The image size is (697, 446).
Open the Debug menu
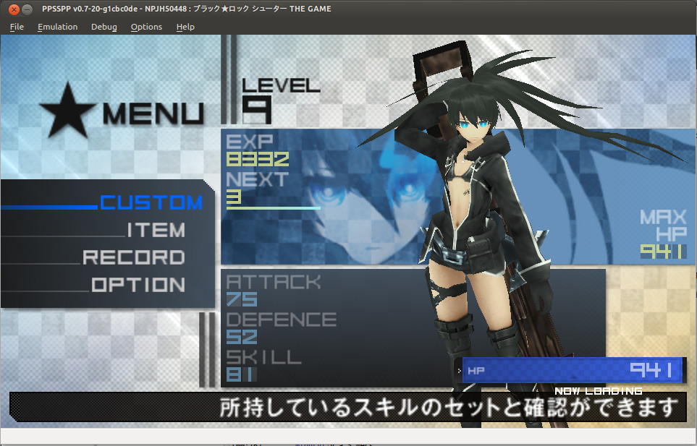click(x=104, y=27)
